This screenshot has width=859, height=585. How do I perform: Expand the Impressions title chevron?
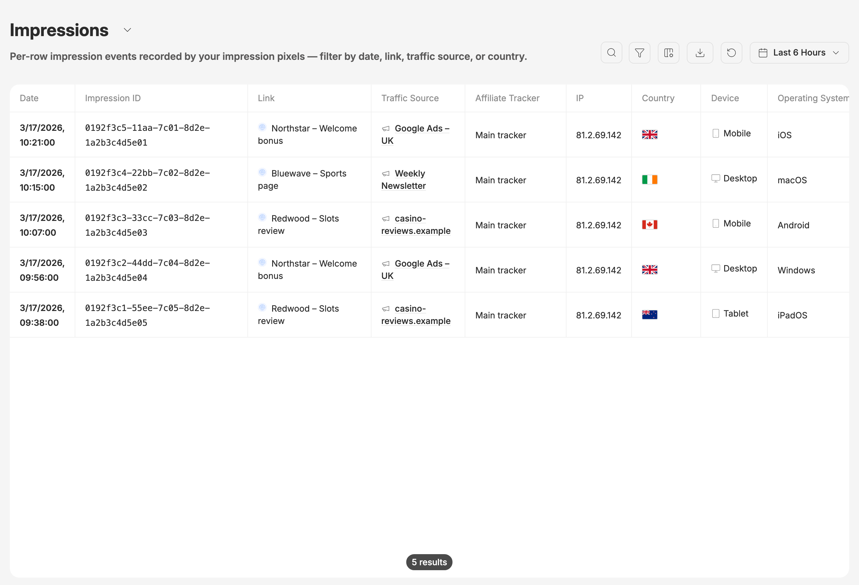click(127, 30)
